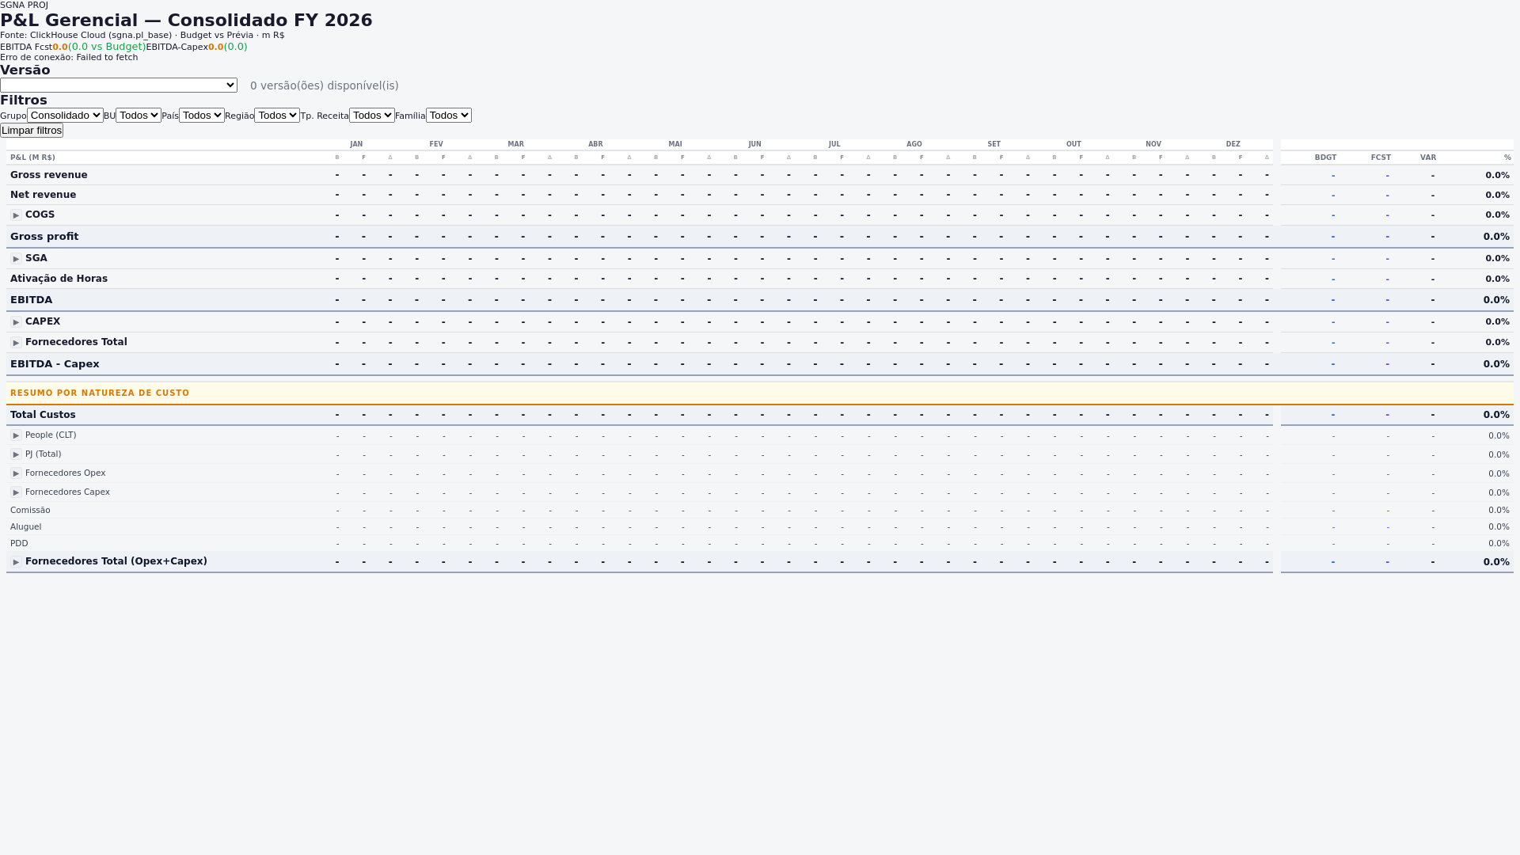Open the Tp. Receita filter dropdown
1520x855 pixels.
point(371,115)
